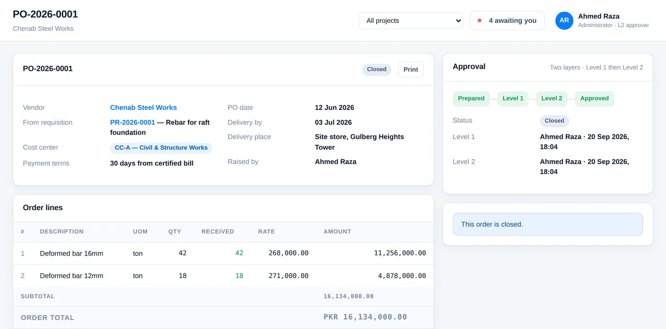Click amount 11,256,000.00
666x329 pixels.
click(x=400, y=254)
